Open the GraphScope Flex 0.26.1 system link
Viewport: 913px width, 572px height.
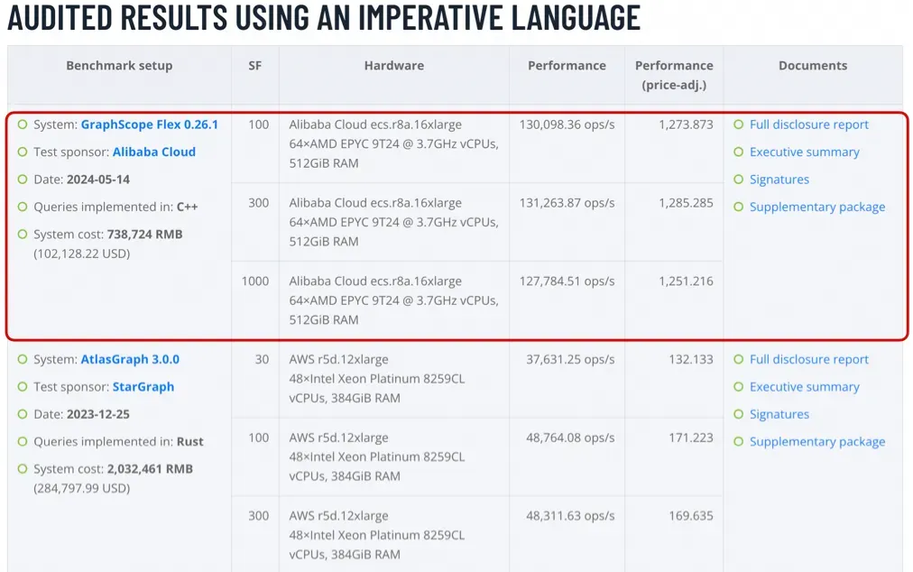coord(149,125)
